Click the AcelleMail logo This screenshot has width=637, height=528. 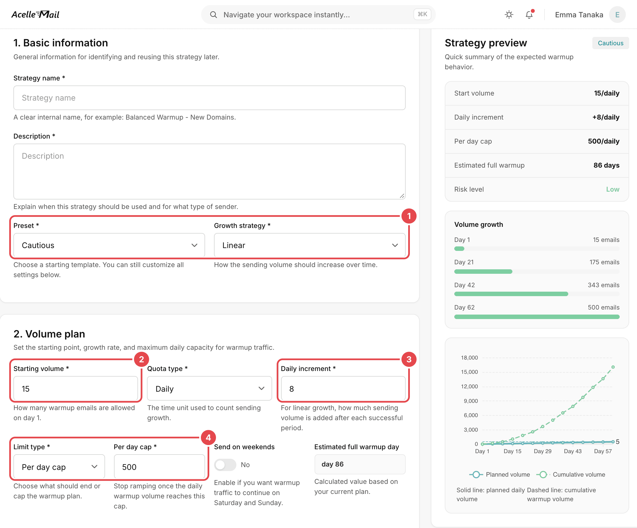pos(35,14)
